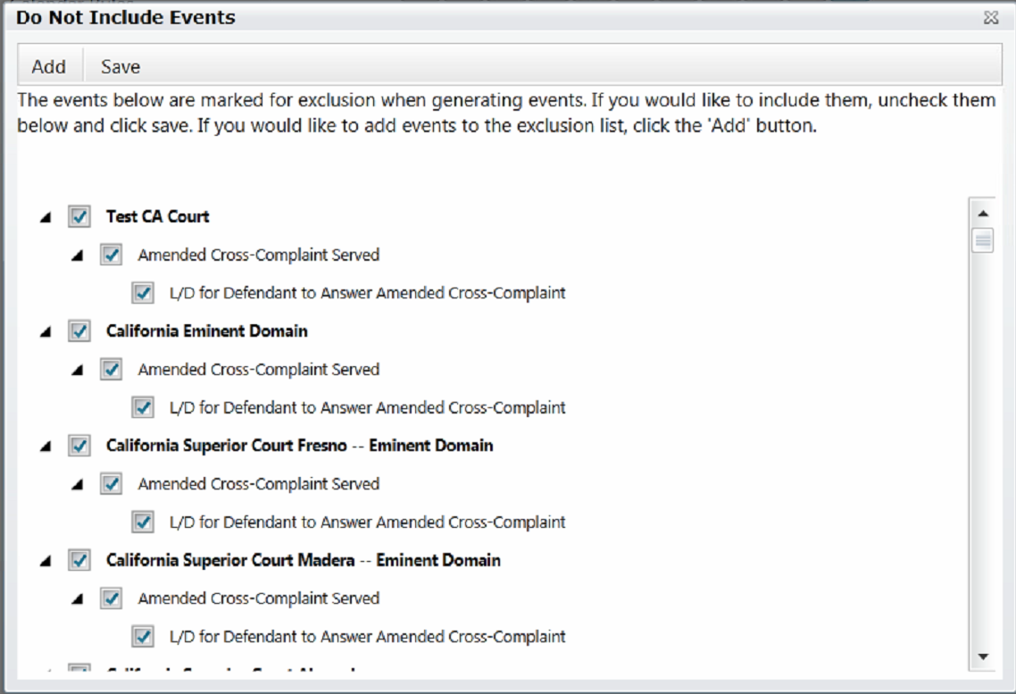The image size is (1016, 694).
Task: Collapse California Superior Court Fresno node
Action: pyautogui.click(x=46, y=447)
